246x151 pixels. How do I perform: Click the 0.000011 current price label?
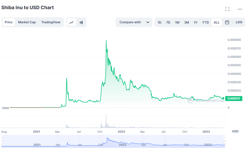pos(234,98)
